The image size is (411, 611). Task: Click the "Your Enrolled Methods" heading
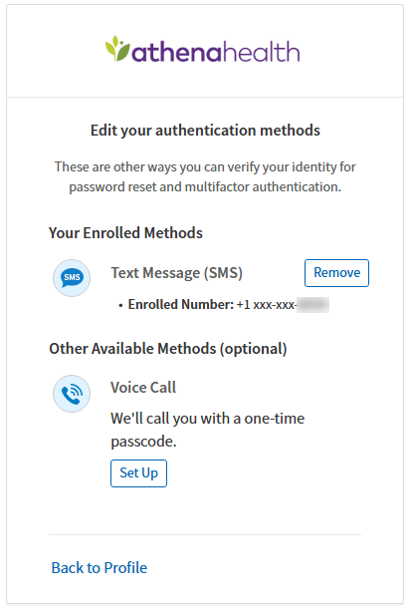click(125, 233)
